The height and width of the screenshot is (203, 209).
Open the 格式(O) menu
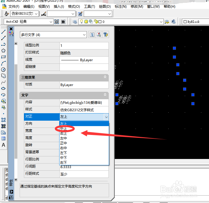coord(74,6)
